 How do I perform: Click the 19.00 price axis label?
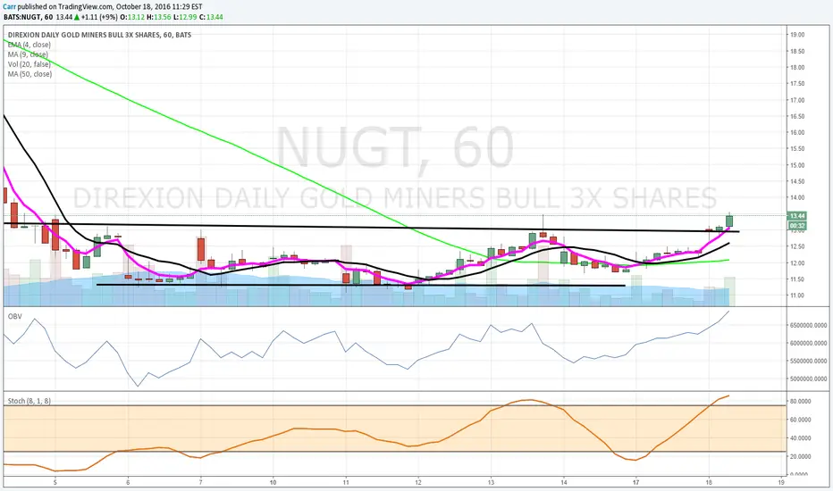[797, 35]
